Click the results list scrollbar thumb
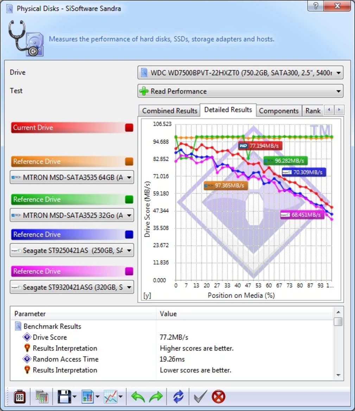The image size is (355, 411). click(x=338, y=322)
